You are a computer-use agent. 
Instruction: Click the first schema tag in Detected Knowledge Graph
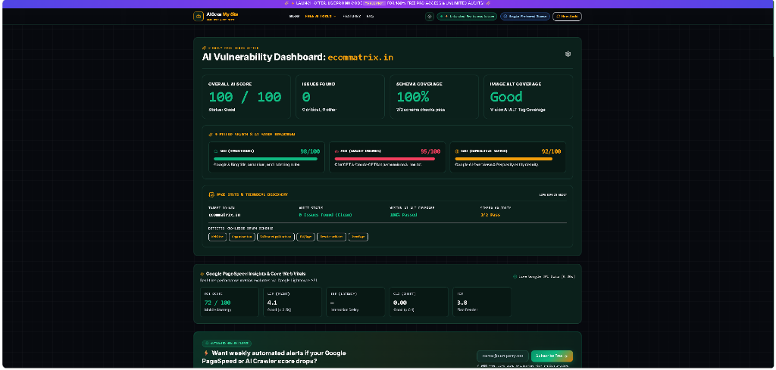point(217,237)
